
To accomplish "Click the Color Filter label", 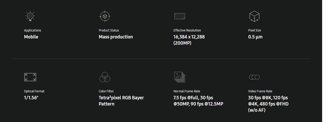I will click(x=106, y=91).
